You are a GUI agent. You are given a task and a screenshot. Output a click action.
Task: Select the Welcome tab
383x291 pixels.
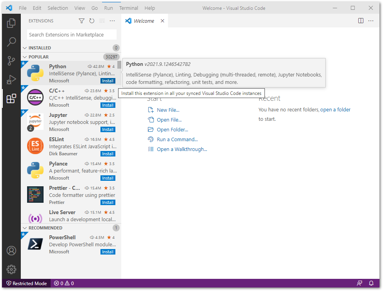[144, 21]
